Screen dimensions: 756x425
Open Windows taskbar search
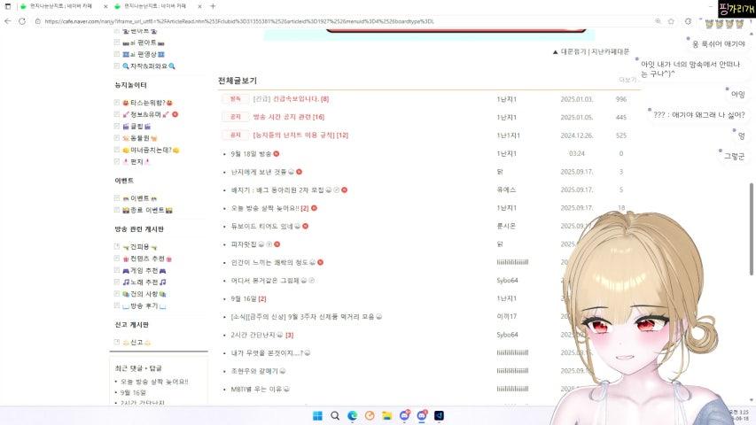pos(335,415)
